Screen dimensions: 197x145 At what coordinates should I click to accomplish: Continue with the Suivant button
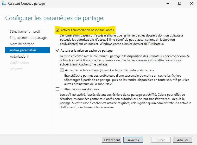click(x=133, y=140)
